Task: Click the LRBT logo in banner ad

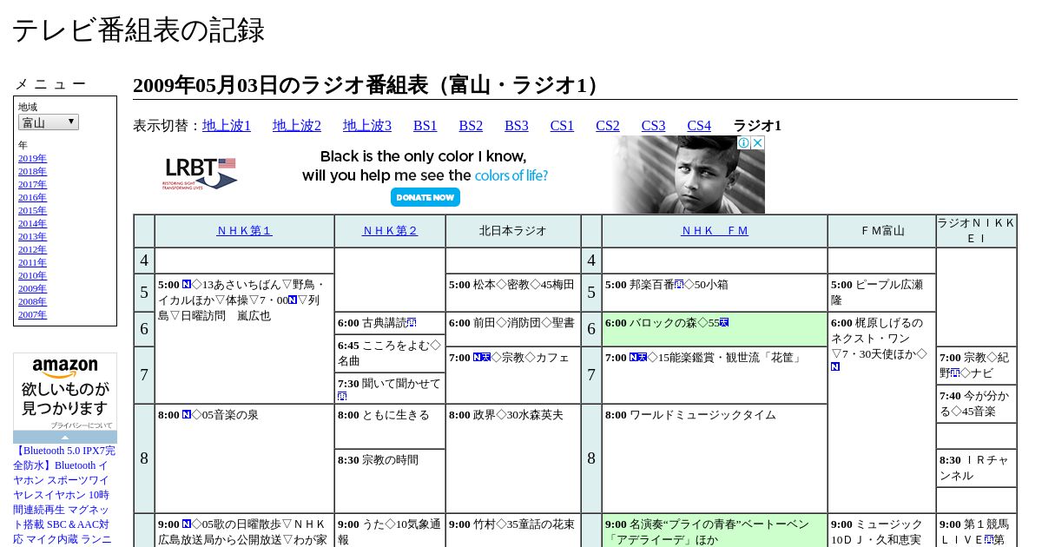Action: [x=200, y=174]
